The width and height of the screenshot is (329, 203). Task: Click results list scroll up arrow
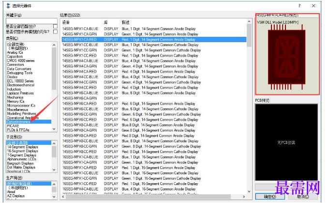249,21
